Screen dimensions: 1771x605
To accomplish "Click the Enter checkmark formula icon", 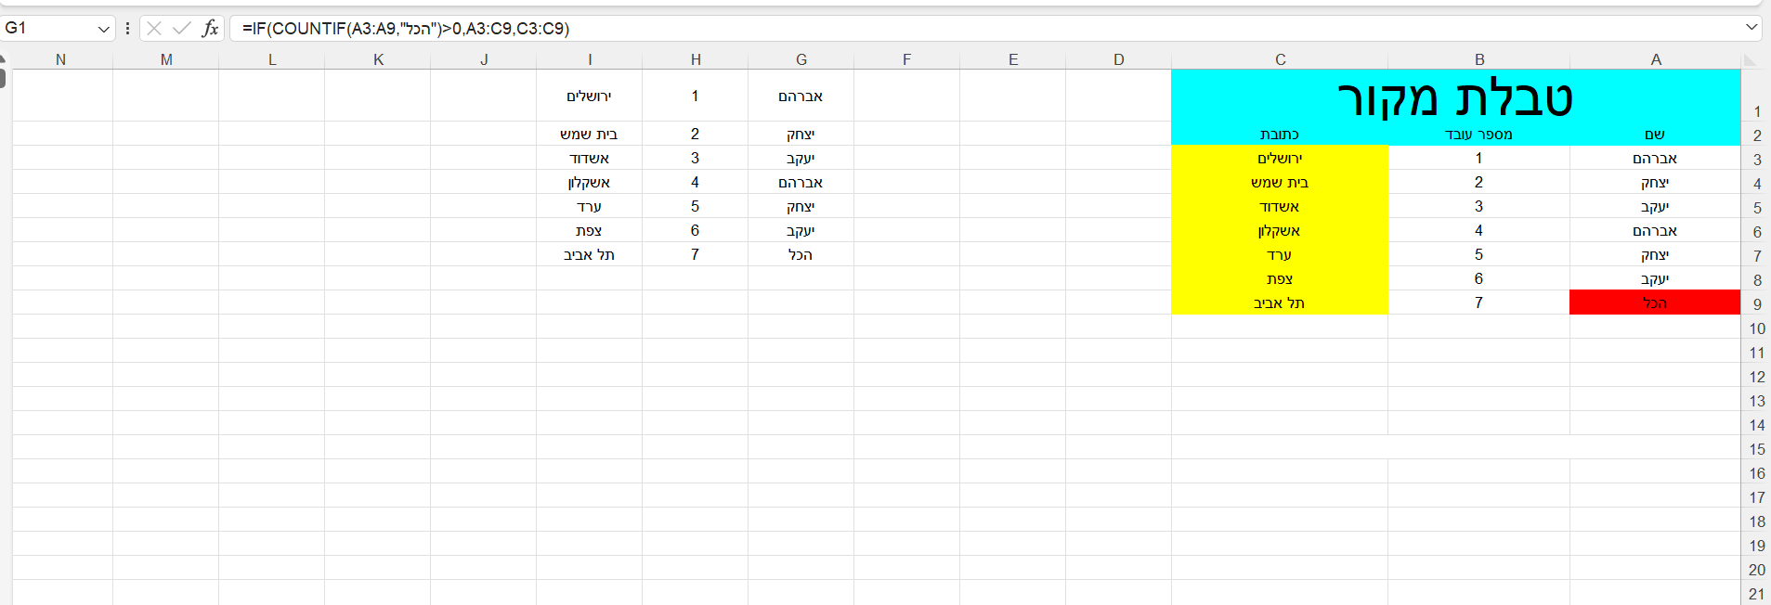I will click(182, 29).
